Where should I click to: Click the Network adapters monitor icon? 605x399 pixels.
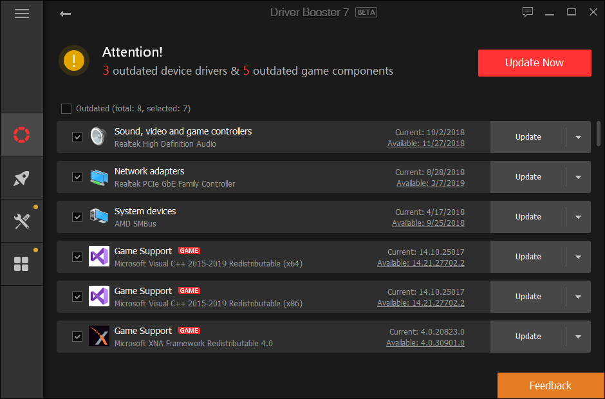(x=98, y=177)
